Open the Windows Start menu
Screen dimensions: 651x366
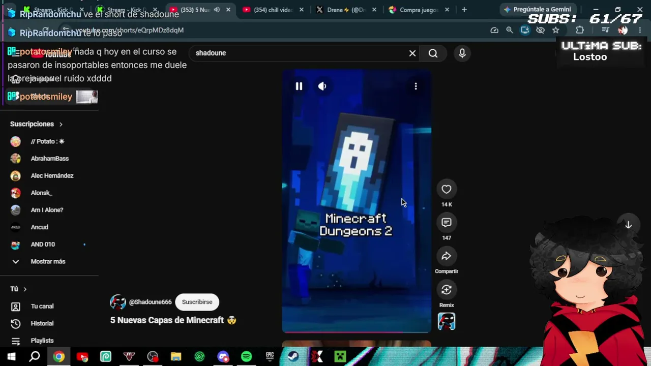coord(11,357)
